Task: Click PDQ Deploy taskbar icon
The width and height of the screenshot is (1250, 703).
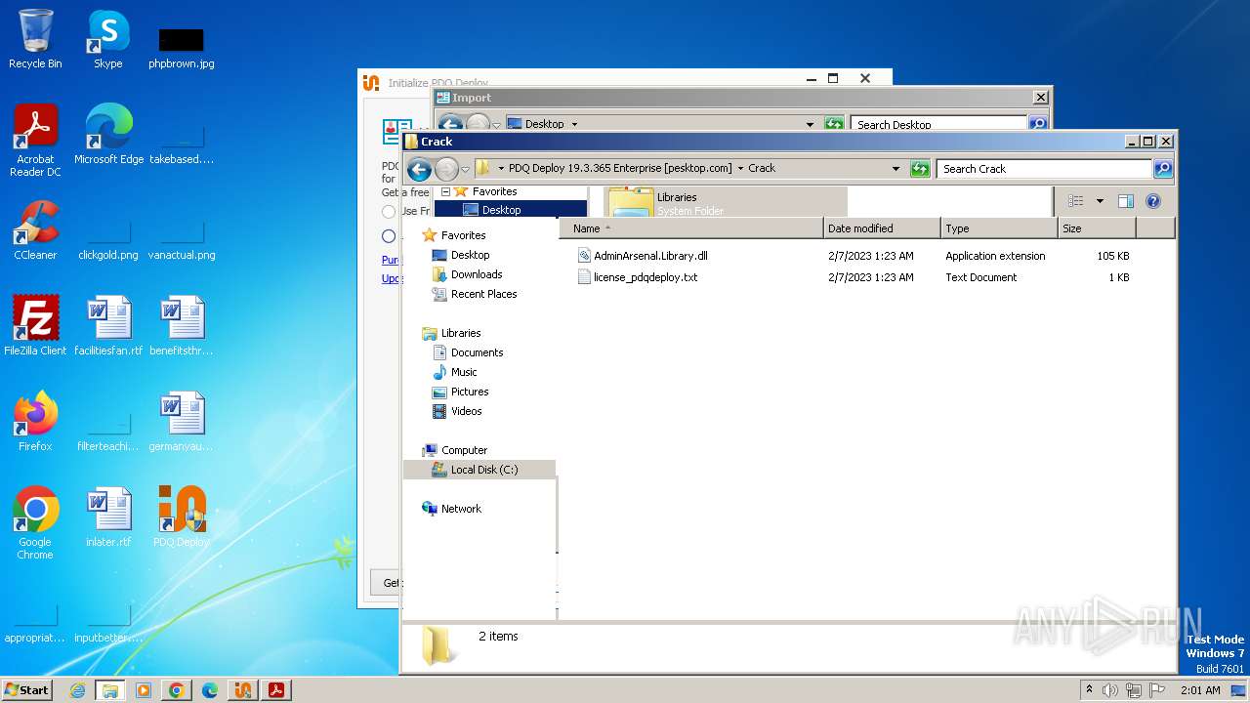Action: (242, 690)
